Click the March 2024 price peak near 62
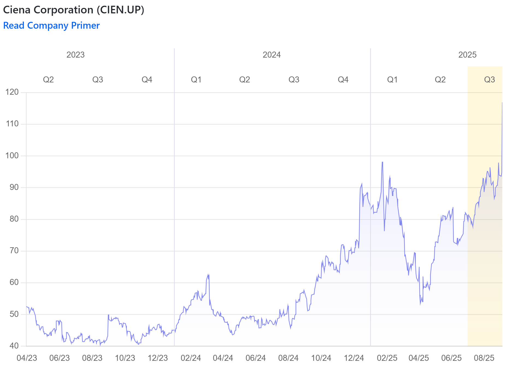The height and width of the screenshot is (366, 506). tap(208, 274)
